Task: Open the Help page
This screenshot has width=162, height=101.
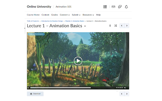Action: click(x=98, y=15)
